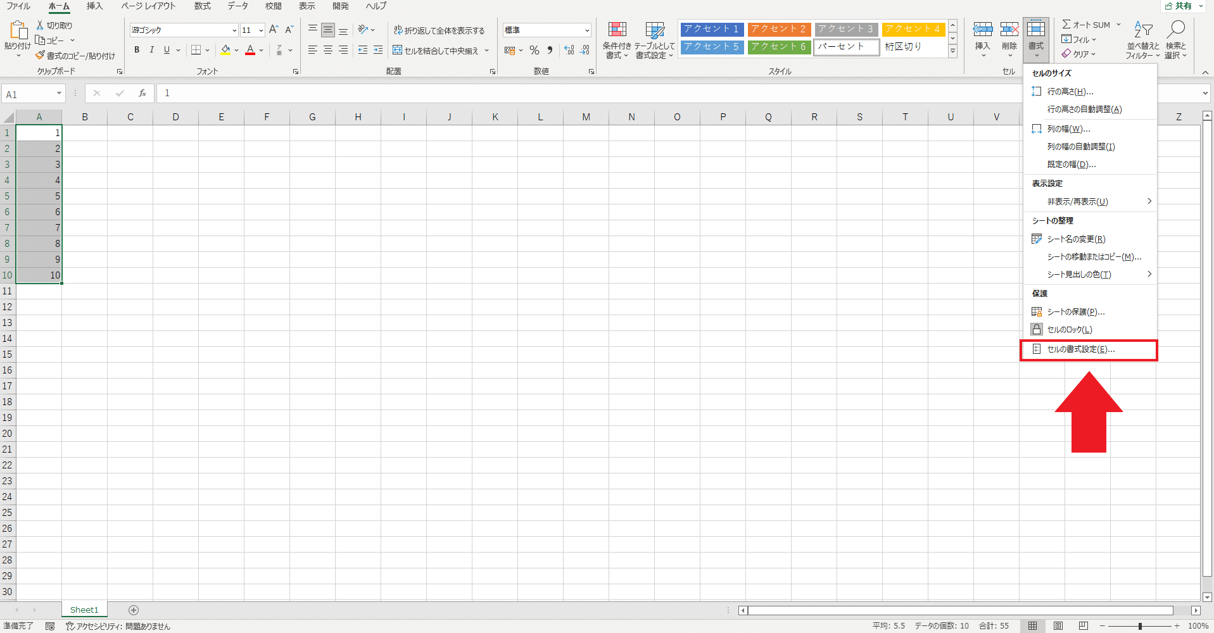Open the font name dropdown 游ゴシック
Viewport: 1214px width, 633px height.
point(234,30)
